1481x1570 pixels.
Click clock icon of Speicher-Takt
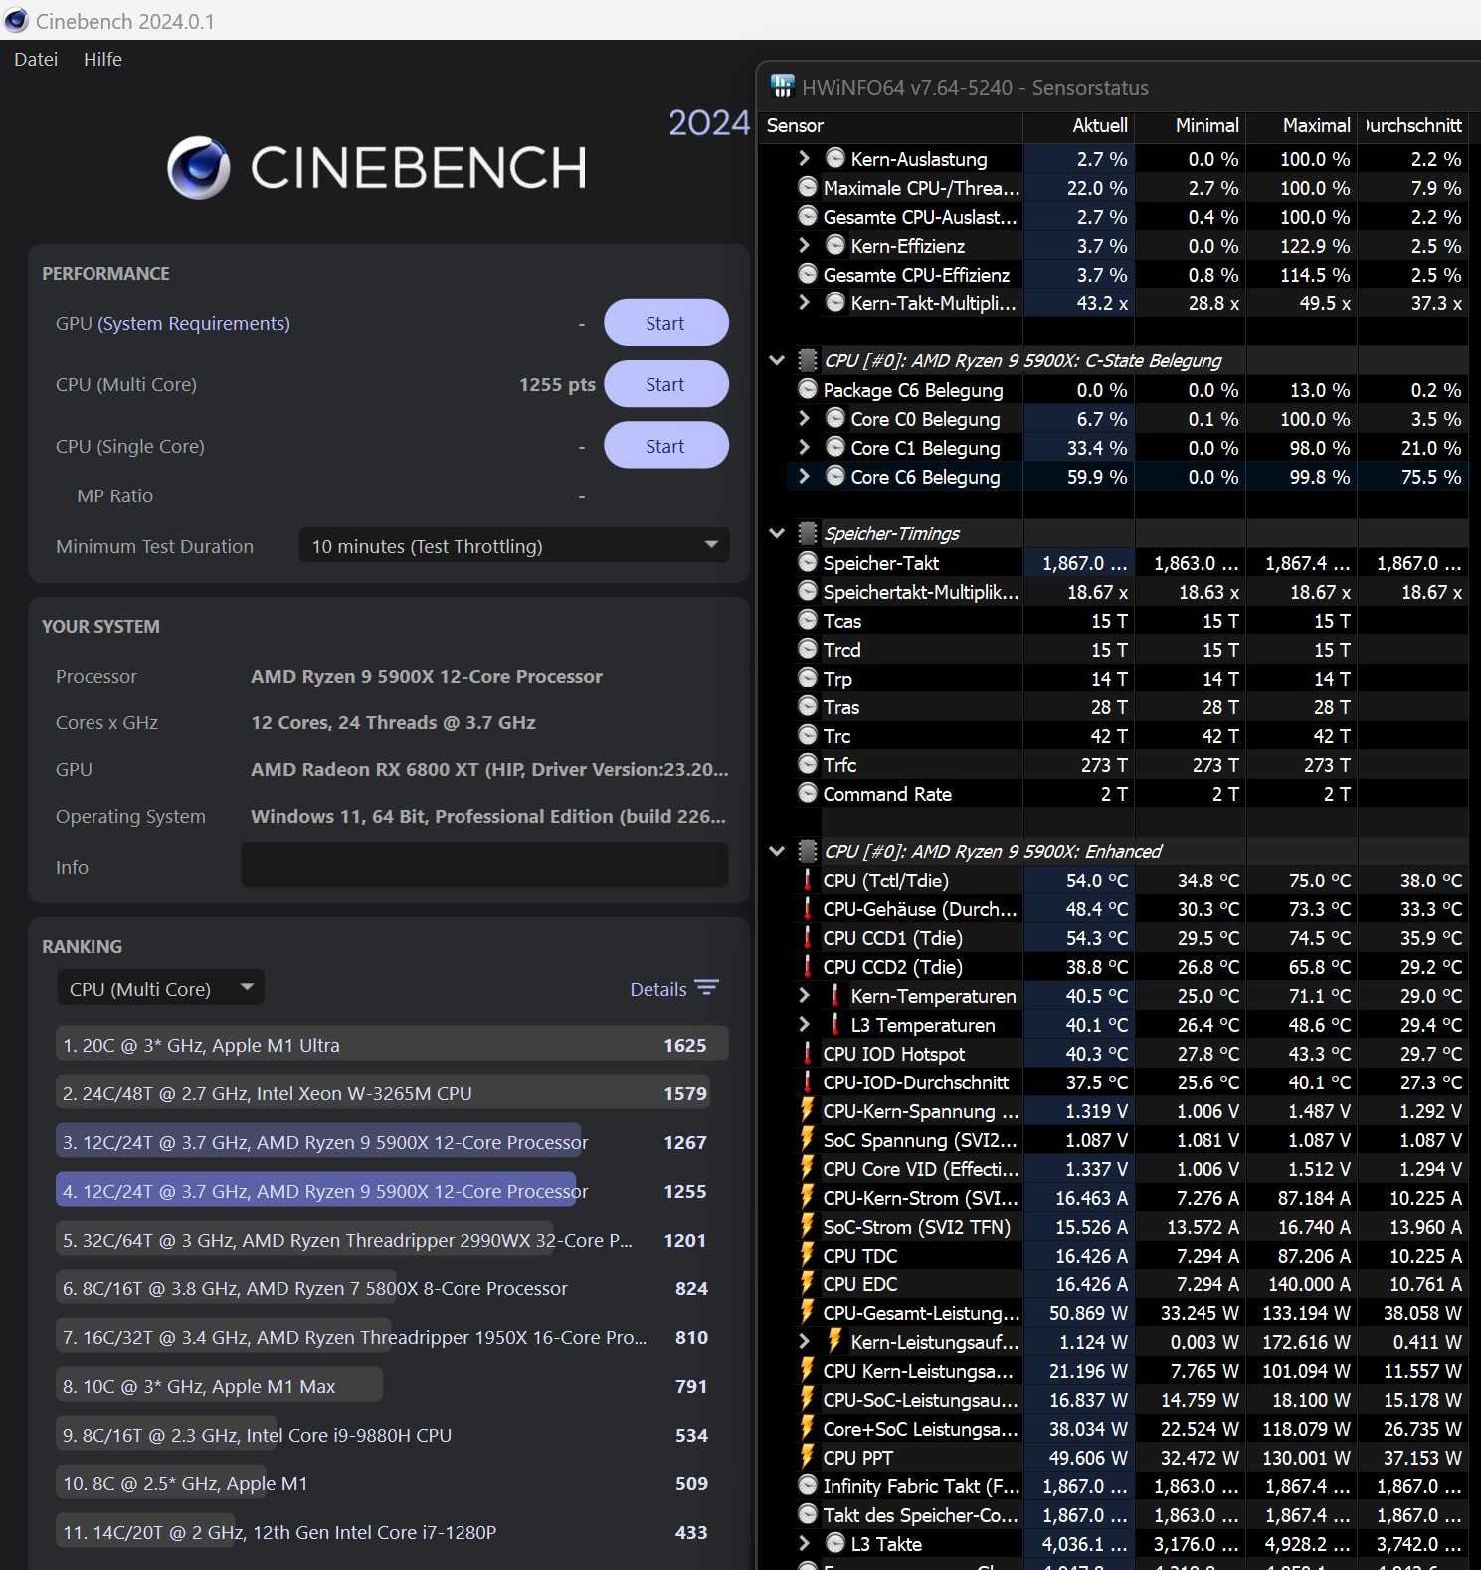pyautogui.click(x=808, y=562)
